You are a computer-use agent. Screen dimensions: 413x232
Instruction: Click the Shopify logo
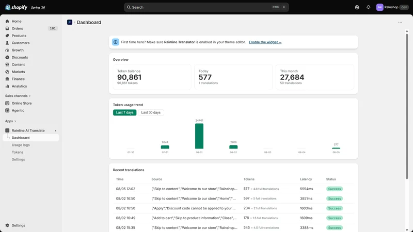[17, 7]
